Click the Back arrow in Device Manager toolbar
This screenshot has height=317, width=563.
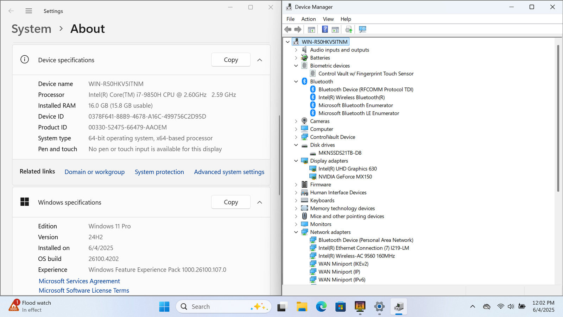pos(288,29)
